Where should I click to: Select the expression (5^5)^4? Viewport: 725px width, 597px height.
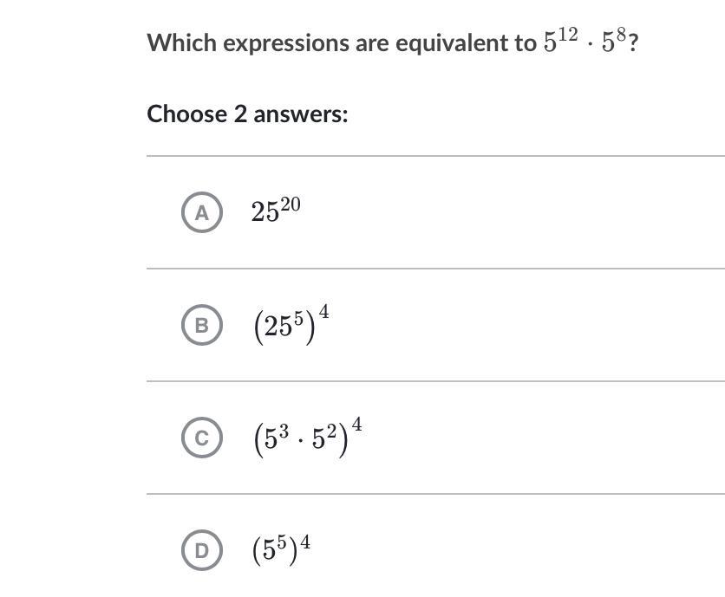point(282,550)
